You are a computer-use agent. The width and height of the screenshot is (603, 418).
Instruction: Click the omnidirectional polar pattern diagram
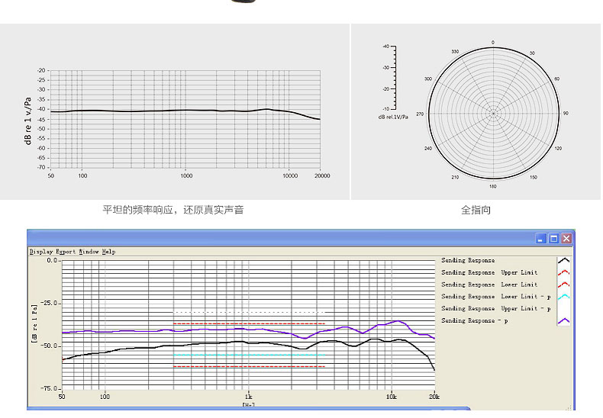click(x=493, y=113)
